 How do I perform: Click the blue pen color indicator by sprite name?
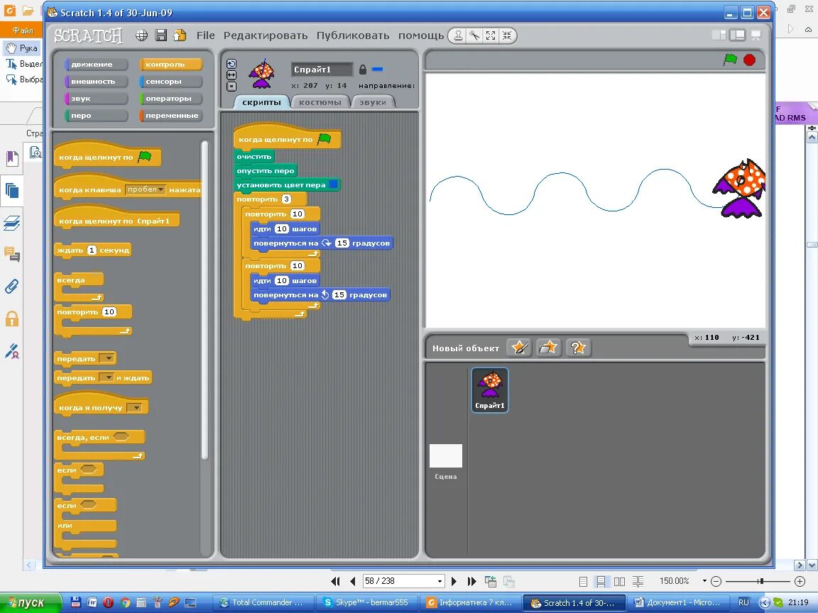pyautogui.click(x=377, y=70)
